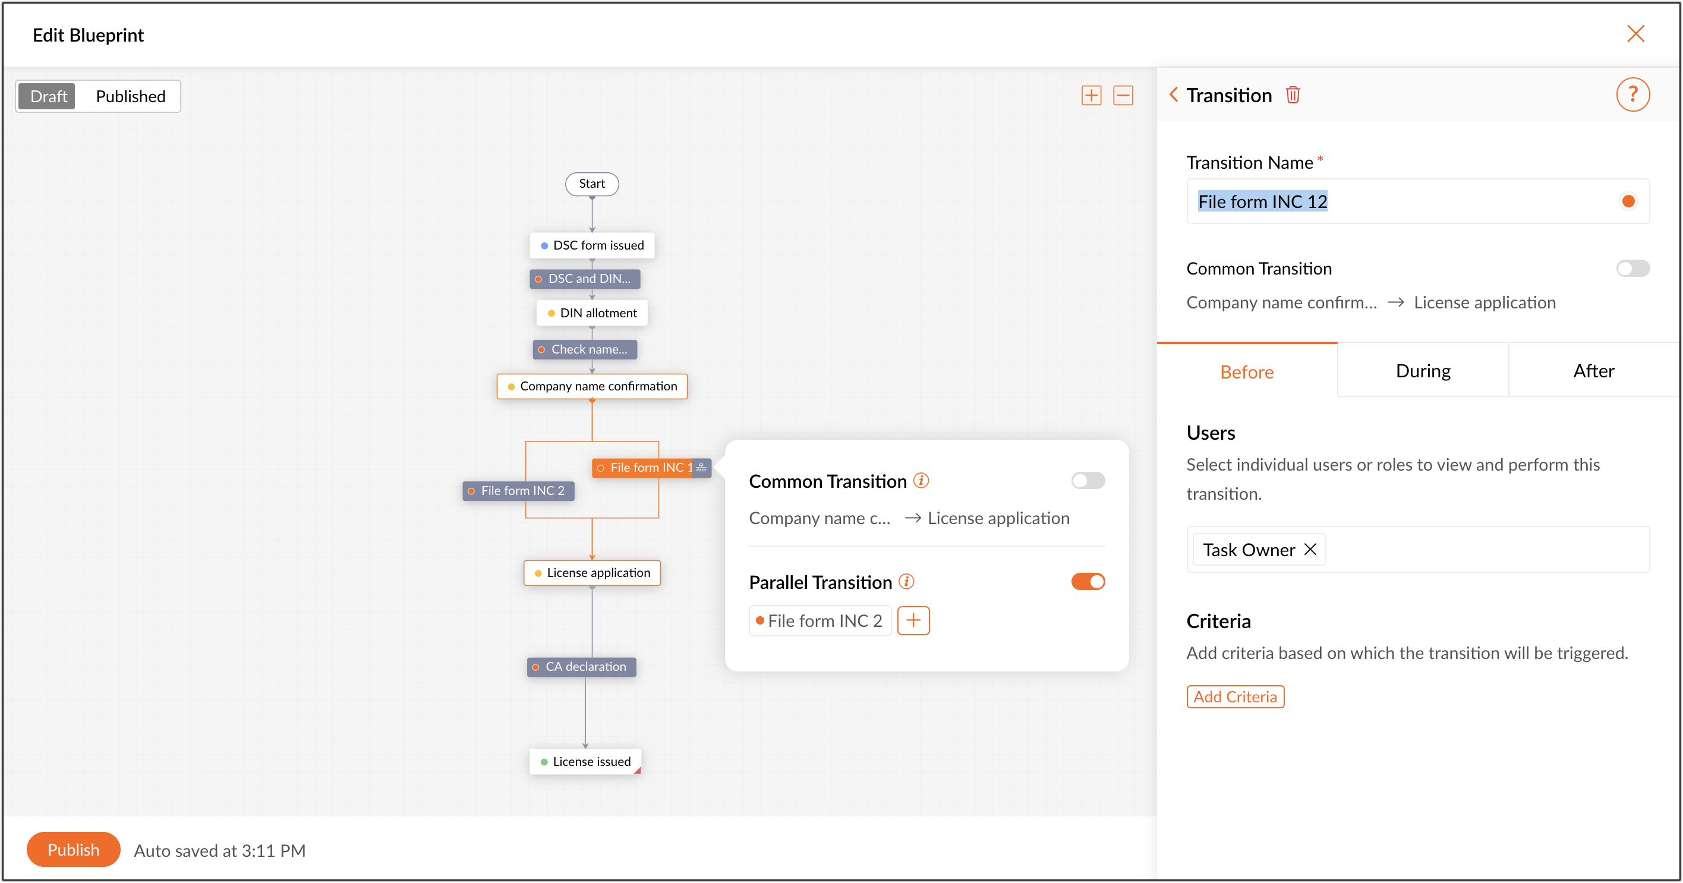This screenshot has width=1683, height=883.
Task: Enable Common Transition in popup
Action: coord(1088,481)
